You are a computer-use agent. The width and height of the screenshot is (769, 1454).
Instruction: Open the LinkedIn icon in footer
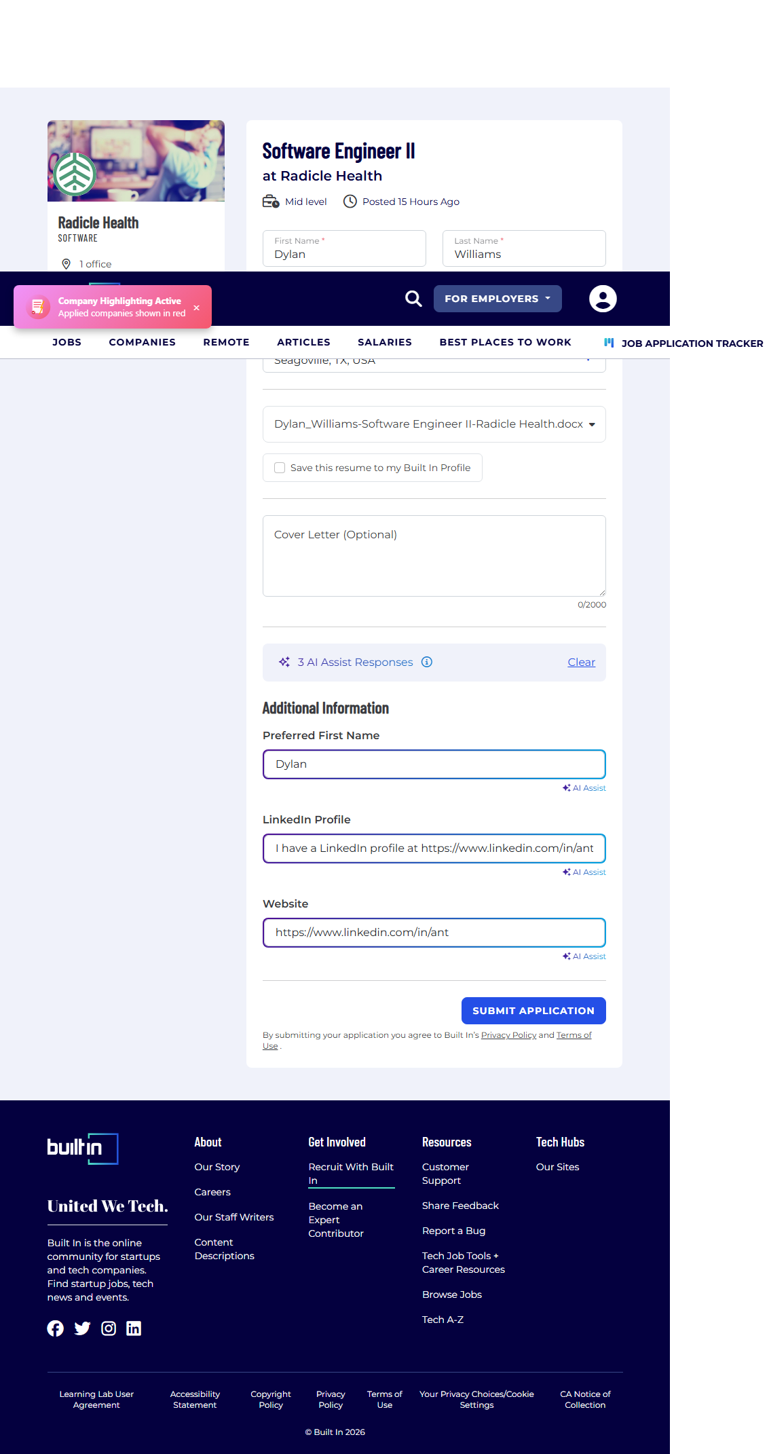point(134,1328)
